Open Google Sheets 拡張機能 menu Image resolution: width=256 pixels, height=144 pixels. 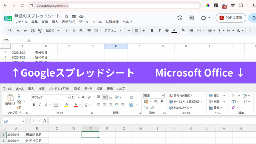point(112,22)
